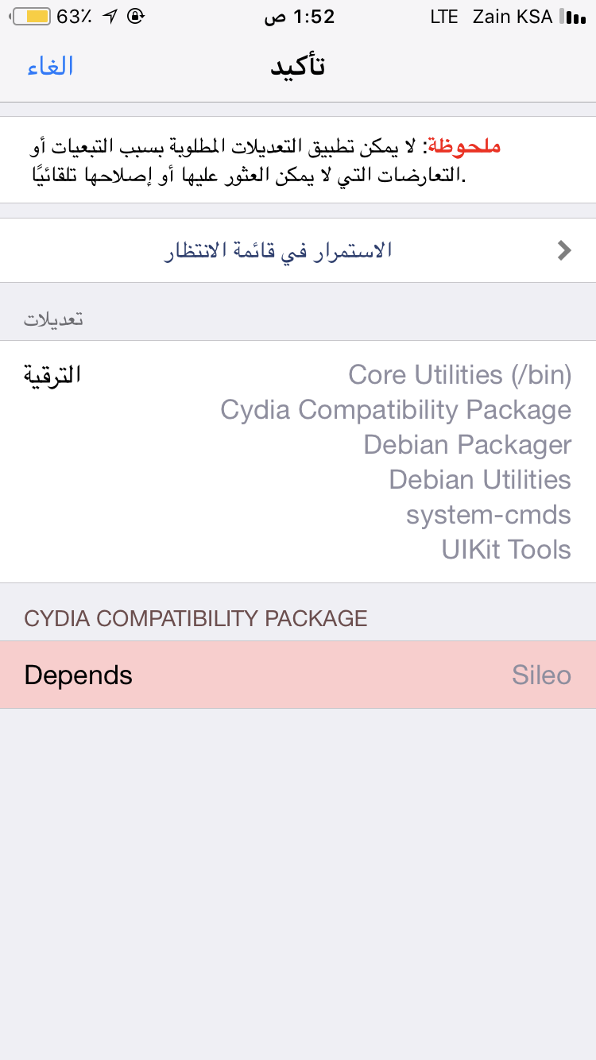Select Cydia Compatibility Package in the upgrade list
Image resolution: width=596 pixels, height=1060 pixels.
tap(396, 410)
